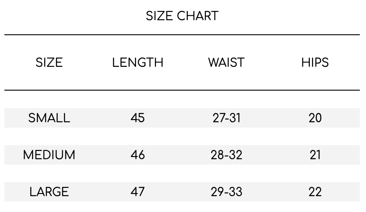Select the WAIST column header
The image size is (366, 212).
click(226, 62)
